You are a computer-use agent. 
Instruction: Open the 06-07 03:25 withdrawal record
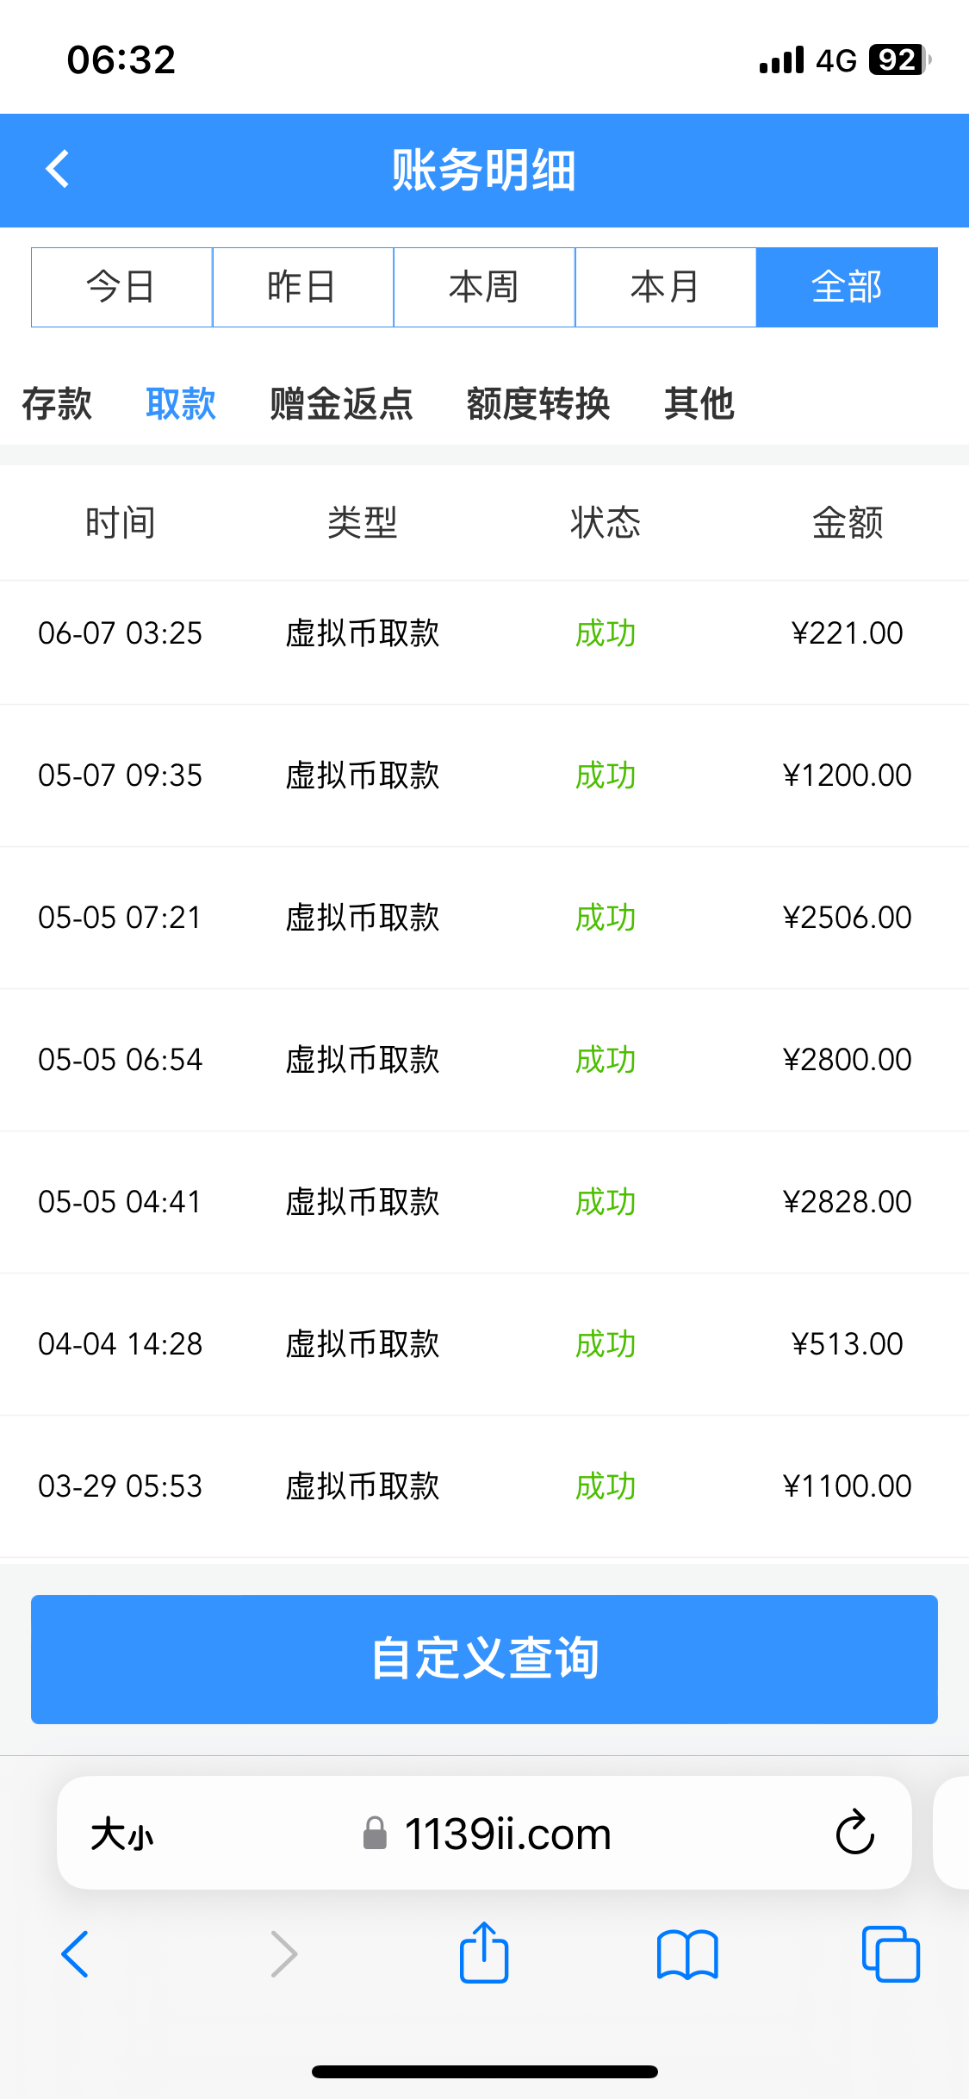pos(484,633)
